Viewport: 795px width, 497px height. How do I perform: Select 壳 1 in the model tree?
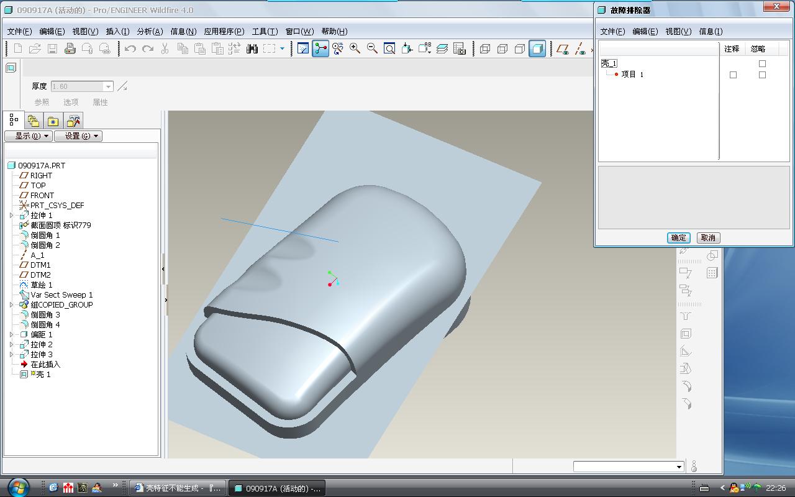pyautogui.click(x=40, y=375)
